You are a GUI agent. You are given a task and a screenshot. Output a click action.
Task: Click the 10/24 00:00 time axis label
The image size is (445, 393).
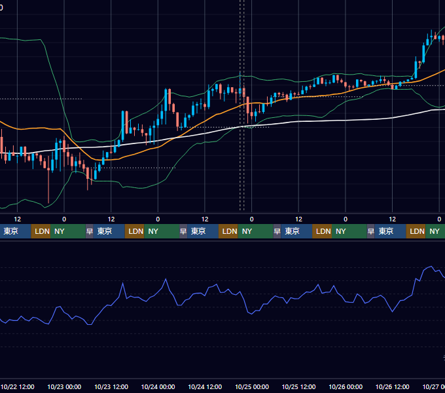158,386
